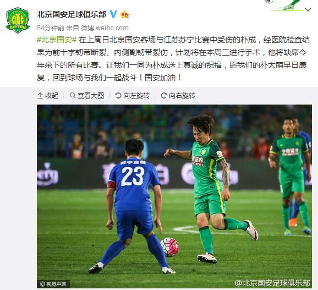Click the crown membership badge icon
318x290 pixels.
coord(125,15)
